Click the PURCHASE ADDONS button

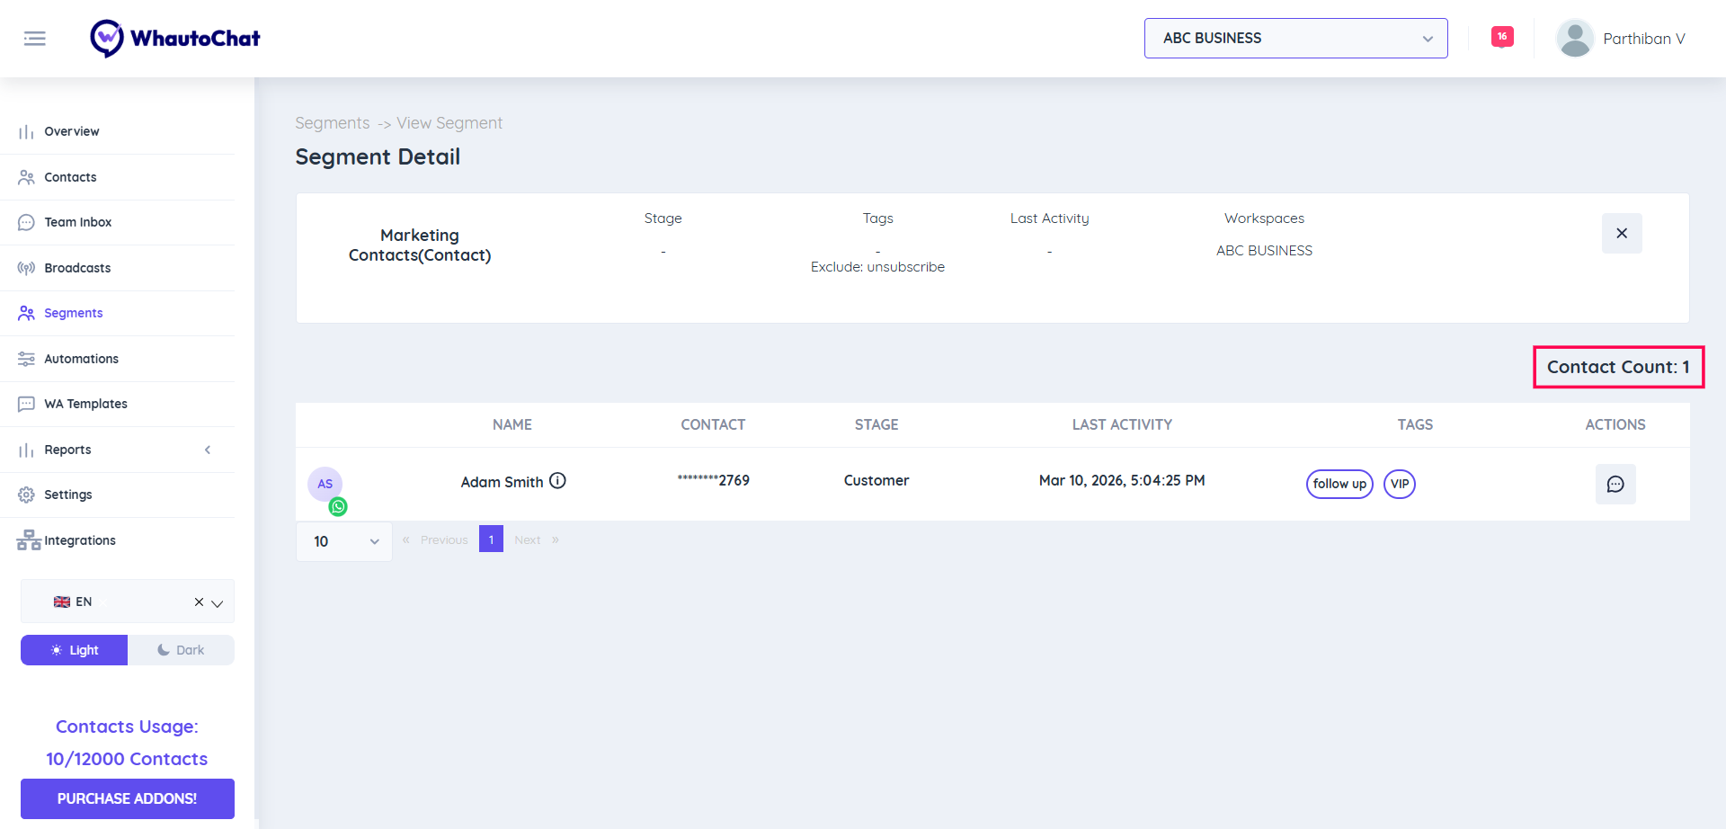point(127,798)
